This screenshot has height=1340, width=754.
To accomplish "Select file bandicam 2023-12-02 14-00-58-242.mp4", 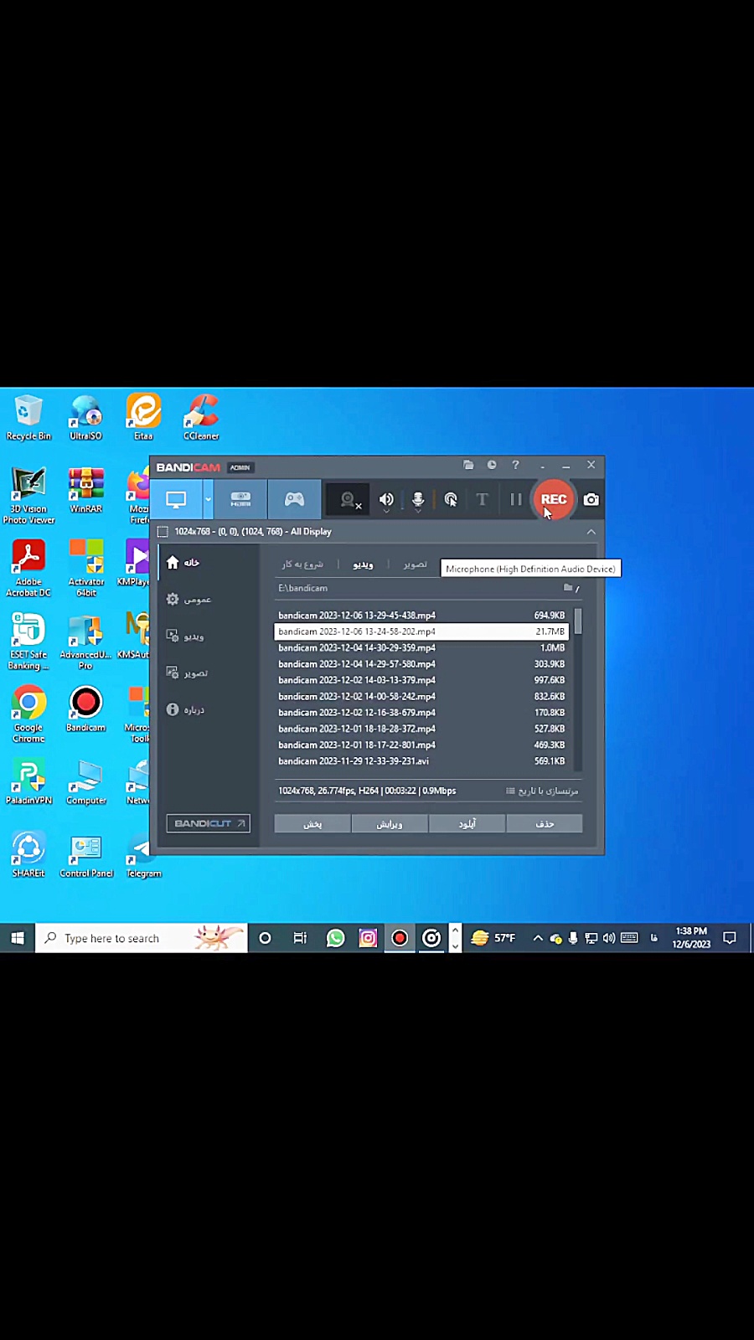I will click(x=421, y=697).
